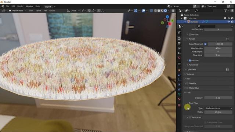Open the World properties tab icon

179,58
